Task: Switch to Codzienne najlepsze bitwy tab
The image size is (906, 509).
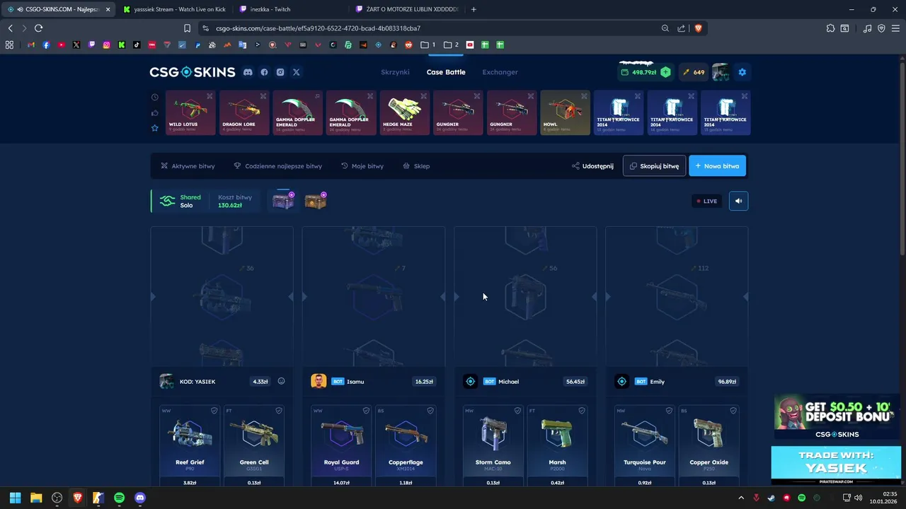Action: click(277, 166)
